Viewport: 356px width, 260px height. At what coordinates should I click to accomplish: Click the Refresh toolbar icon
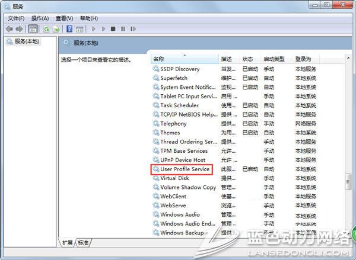(46, 28)
